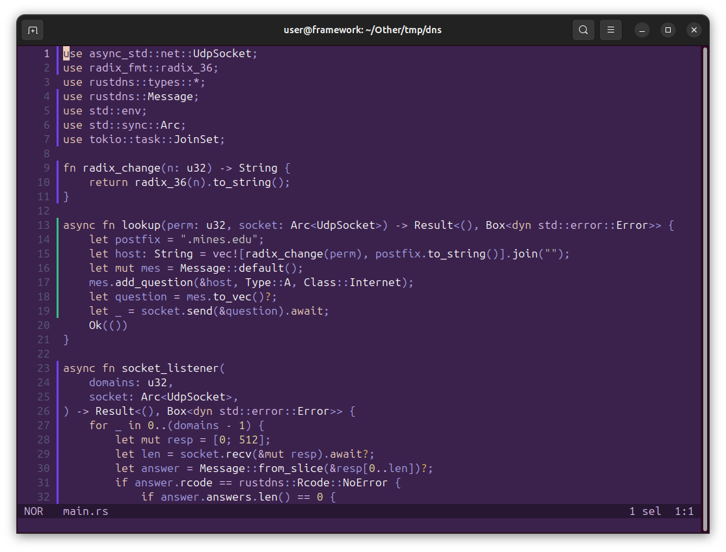This screenshot has width=726, height=552.
Task: Click 'Rcode::NoError' on line 31
Action: pos(342,483)
